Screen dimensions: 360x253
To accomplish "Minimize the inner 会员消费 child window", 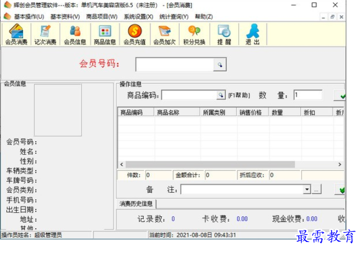I will pos(323,17).
